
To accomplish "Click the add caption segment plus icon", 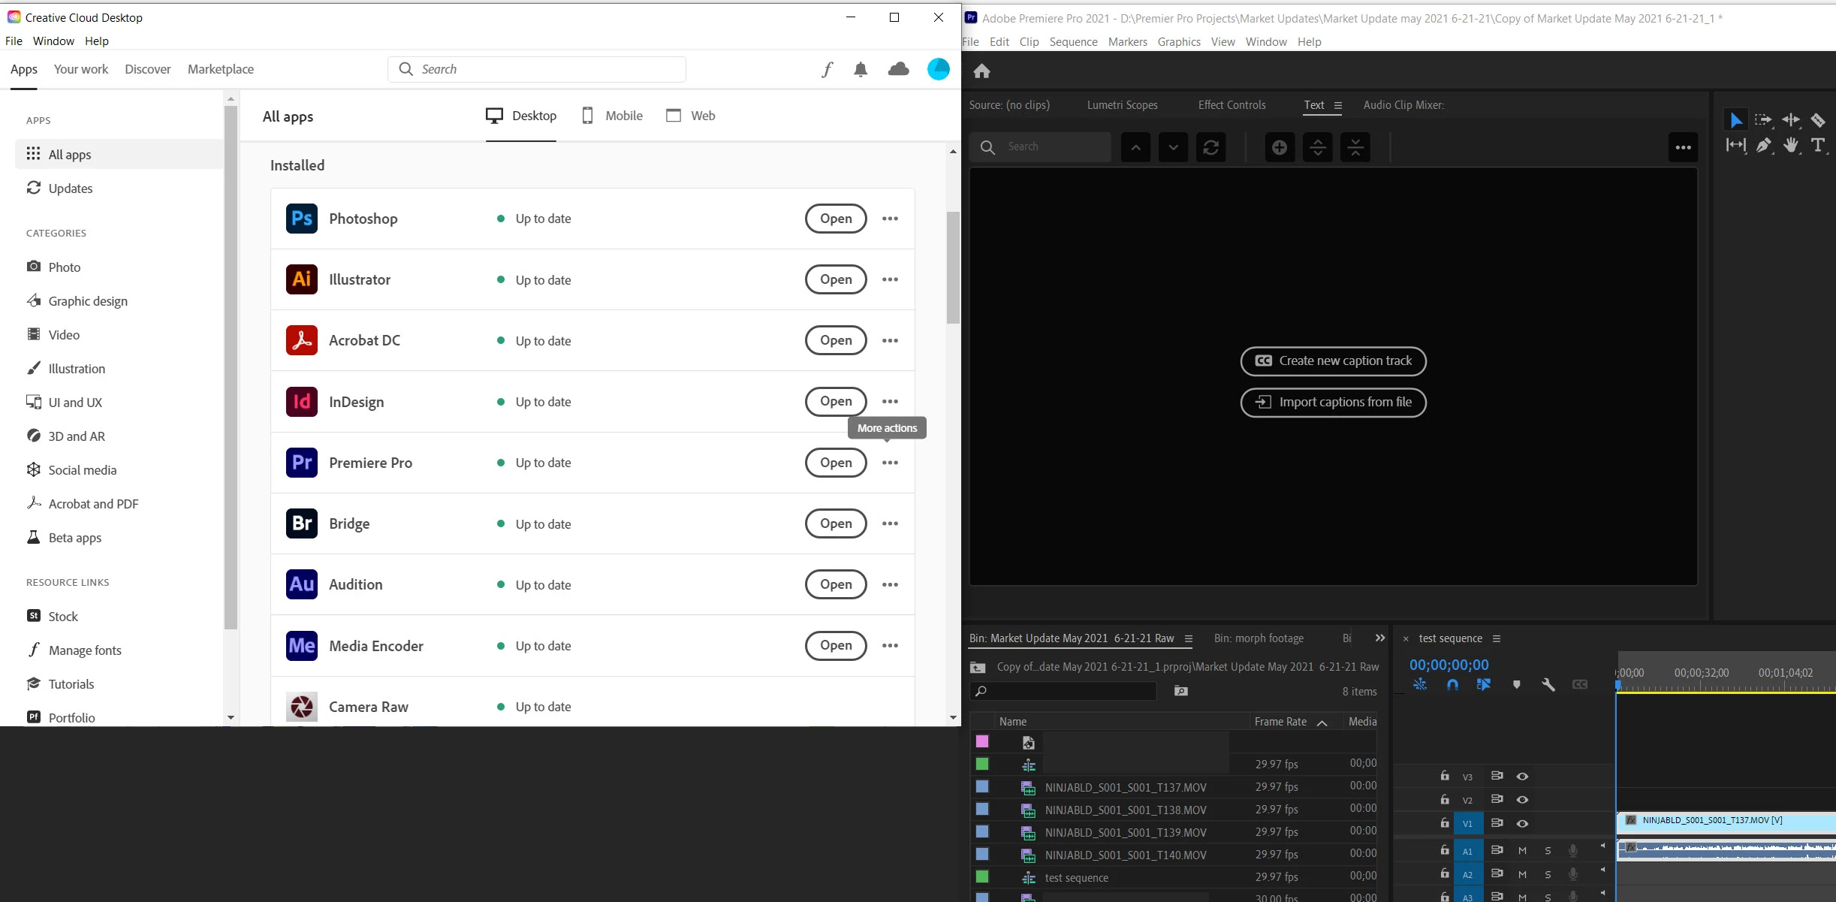I will 1280,147.
